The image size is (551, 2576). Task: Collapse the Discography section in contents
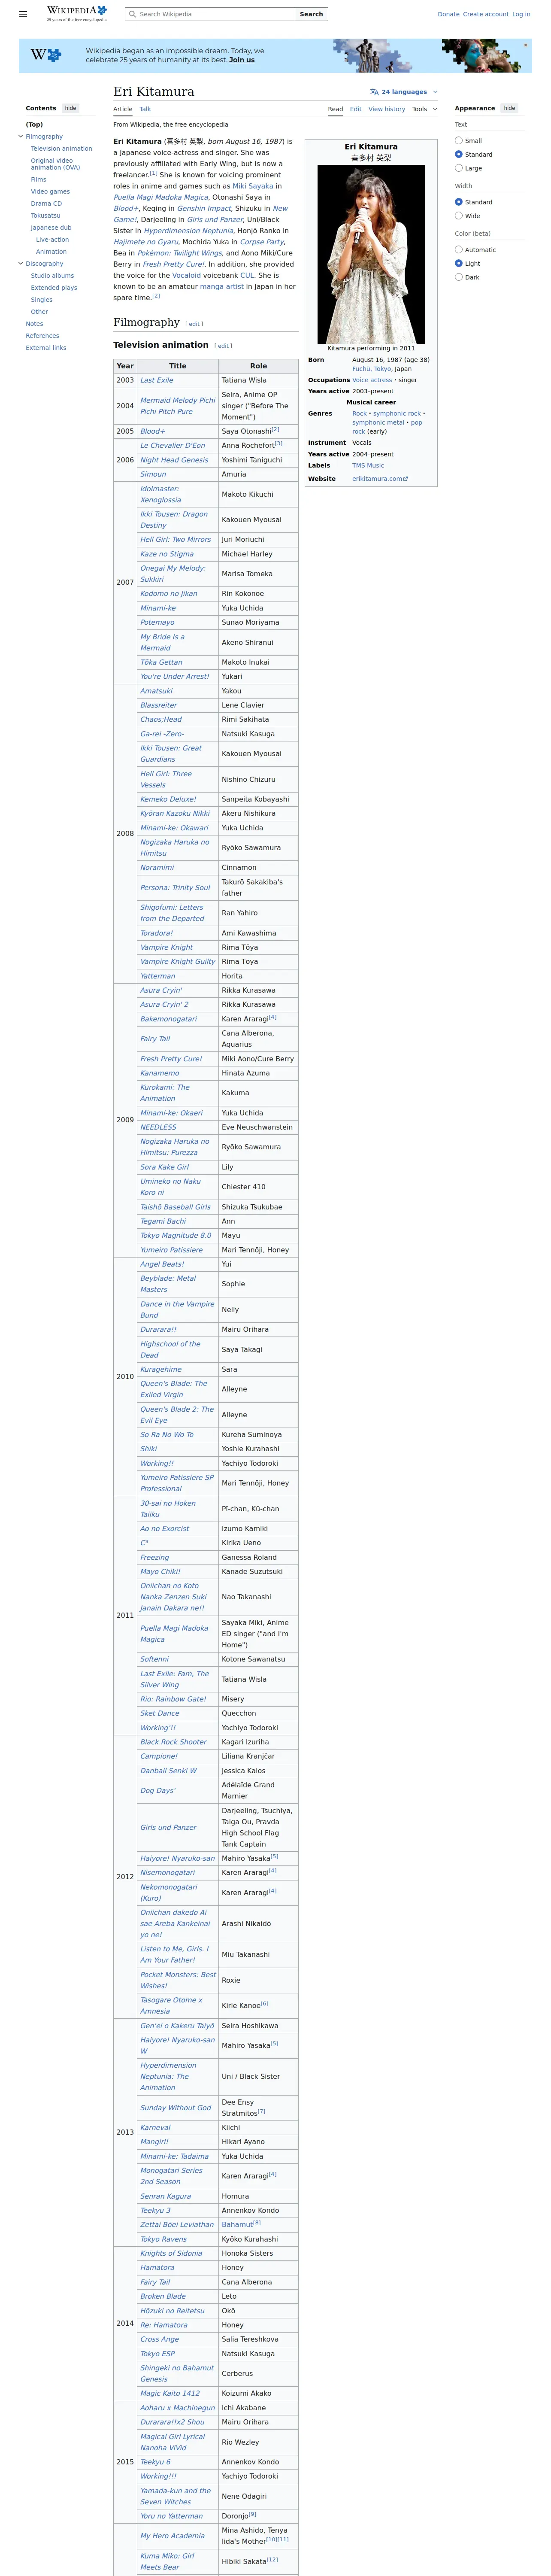(20, 263)
